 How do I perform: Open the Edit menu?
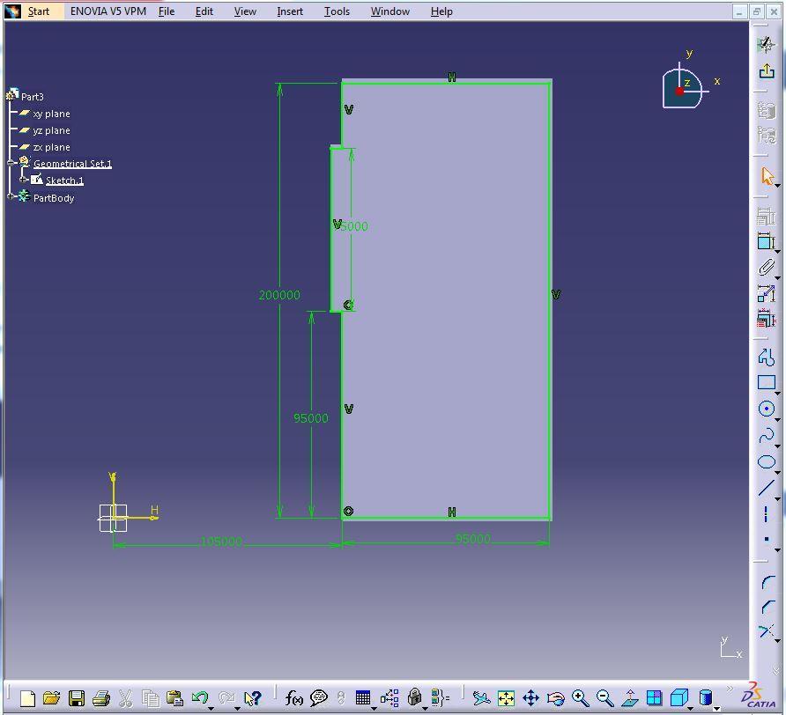click(x=204, y=11)
